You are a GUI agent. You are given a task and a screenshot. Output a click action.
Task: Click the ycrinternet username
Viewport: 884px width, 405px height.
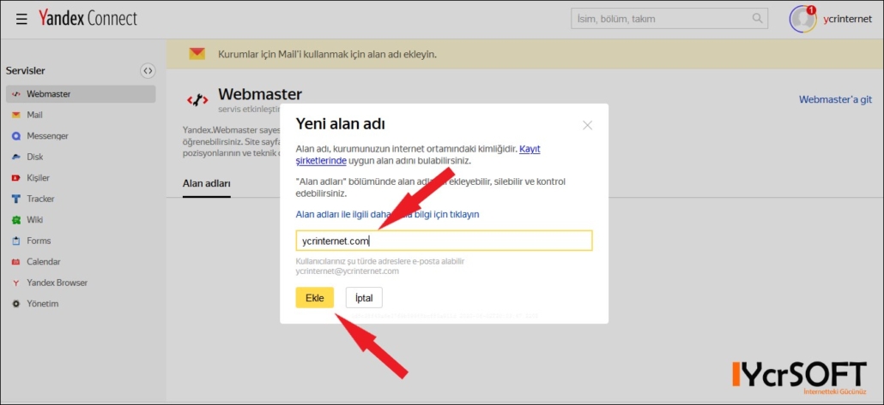(x=847, y=19)
